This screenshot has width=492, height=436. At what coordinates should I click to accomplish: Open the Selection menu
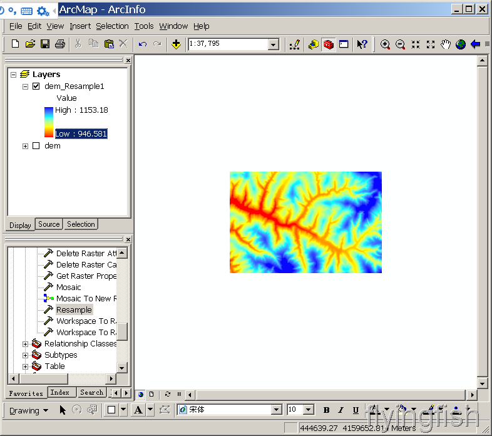[x=112, y=26]
